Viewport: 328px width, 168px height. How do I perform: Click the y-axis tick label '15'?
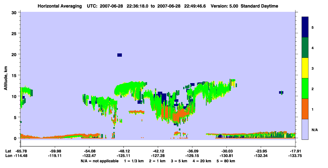15,75
